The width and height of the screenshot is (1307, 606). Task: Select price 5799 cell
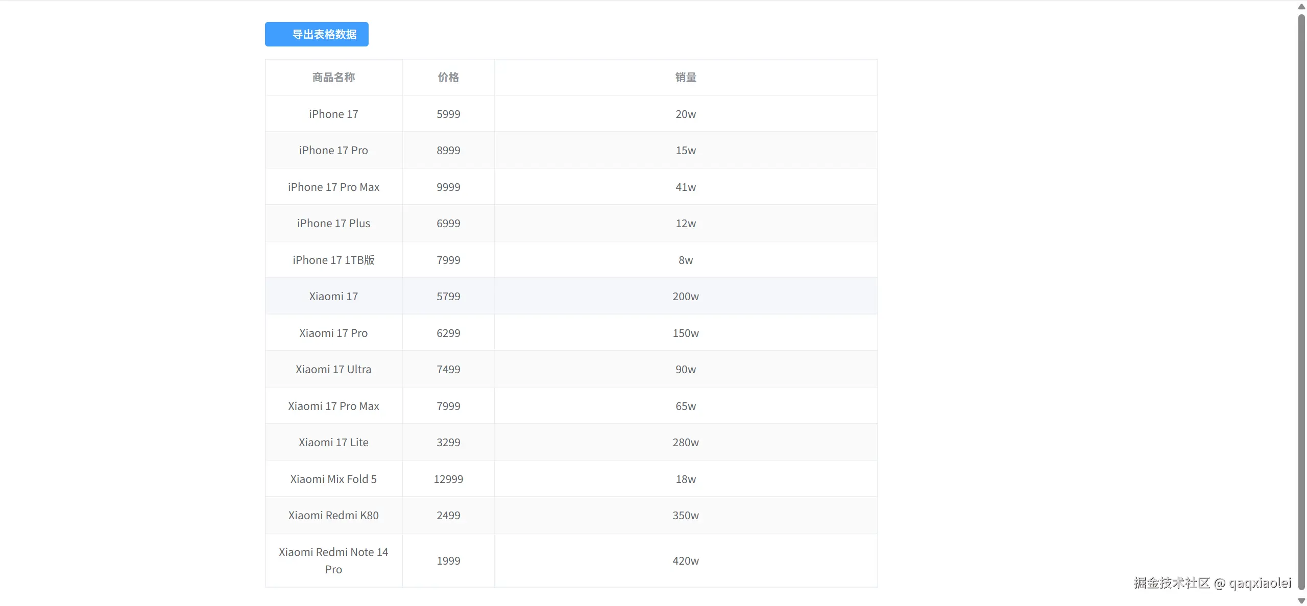click(x=448, y=296)
